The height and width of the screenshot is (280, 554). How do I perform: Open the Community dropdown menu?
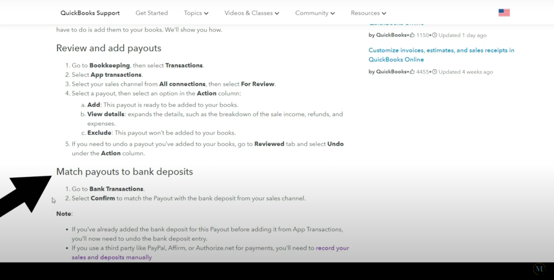point(315,13)
